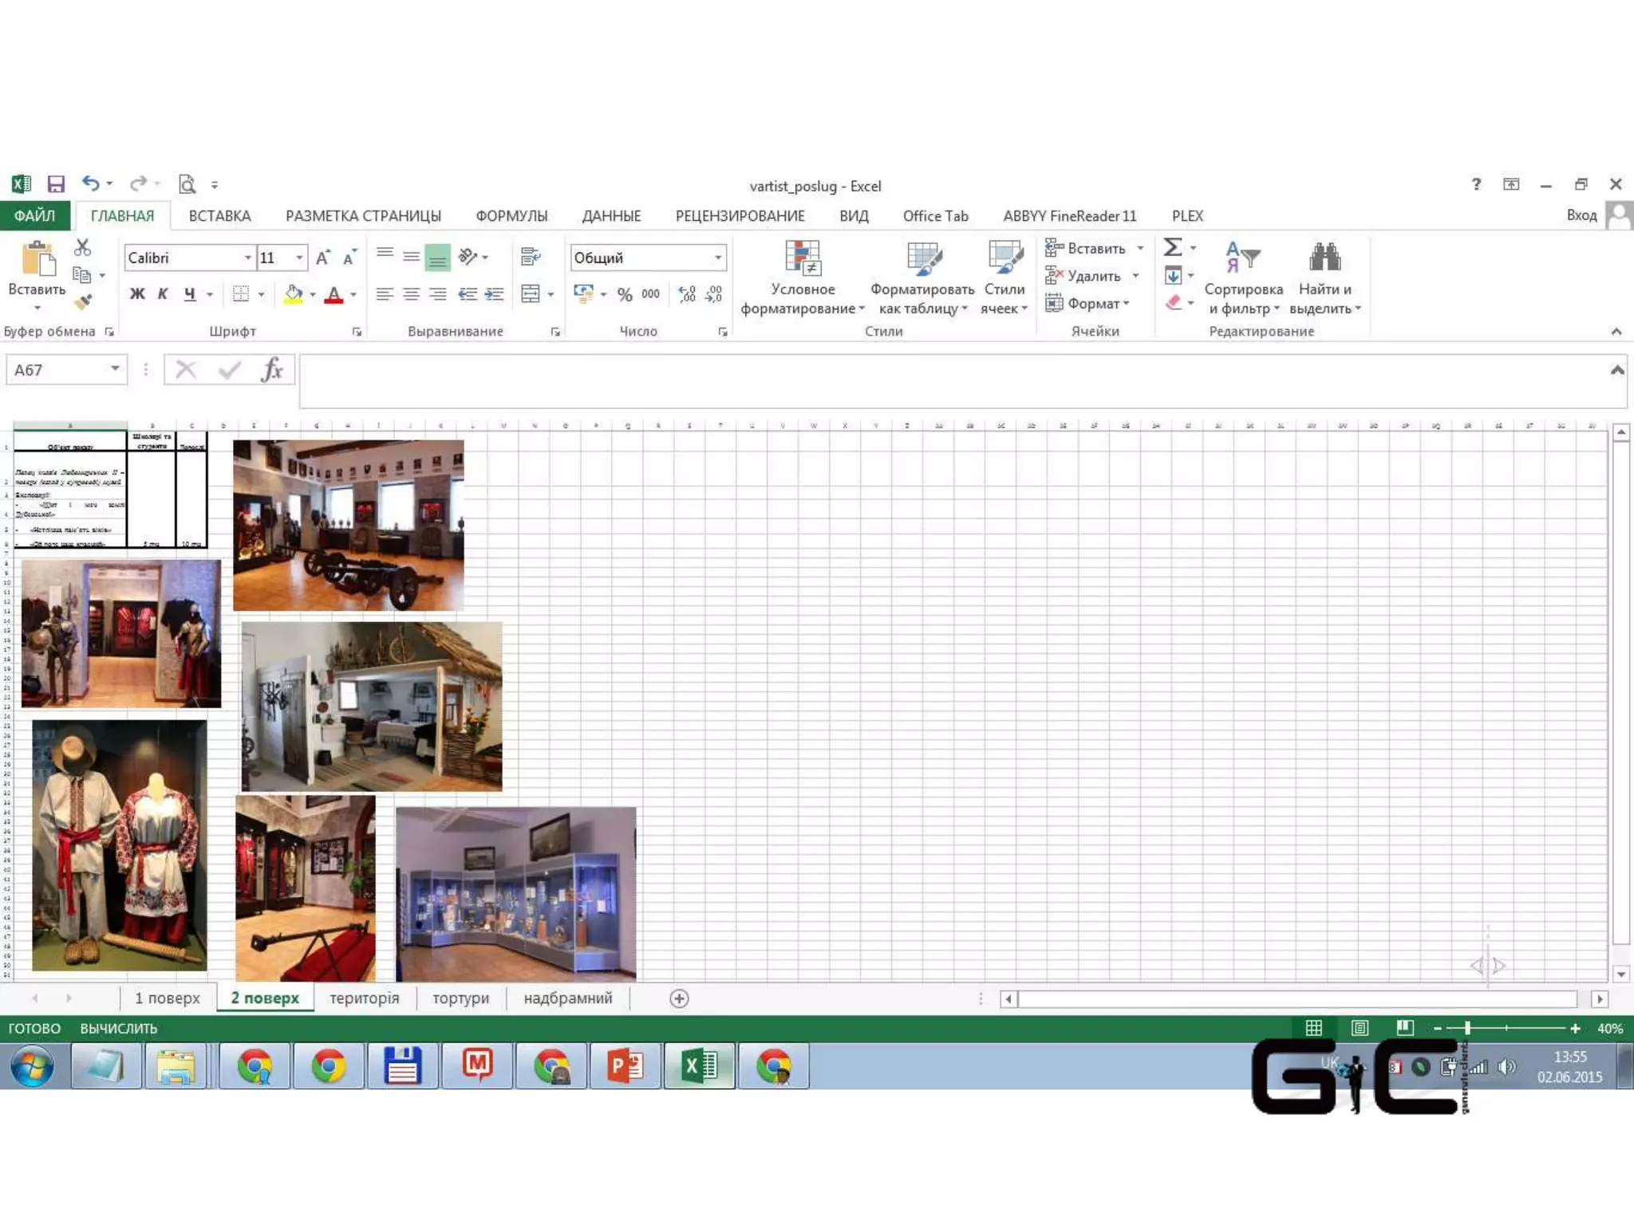Toggle italic formatting (К)

click(163, 294)
